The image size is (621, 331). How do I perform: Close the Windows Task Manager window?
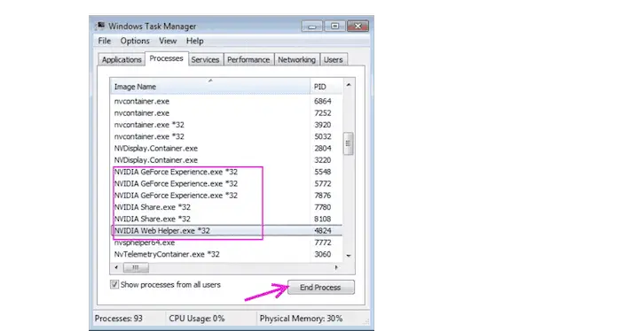point(358,27)
